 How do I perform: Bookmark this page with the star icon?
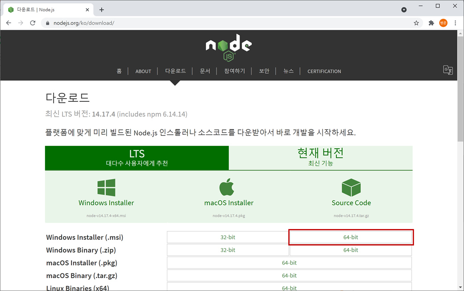pyautogui.click(x=416, y=23)
